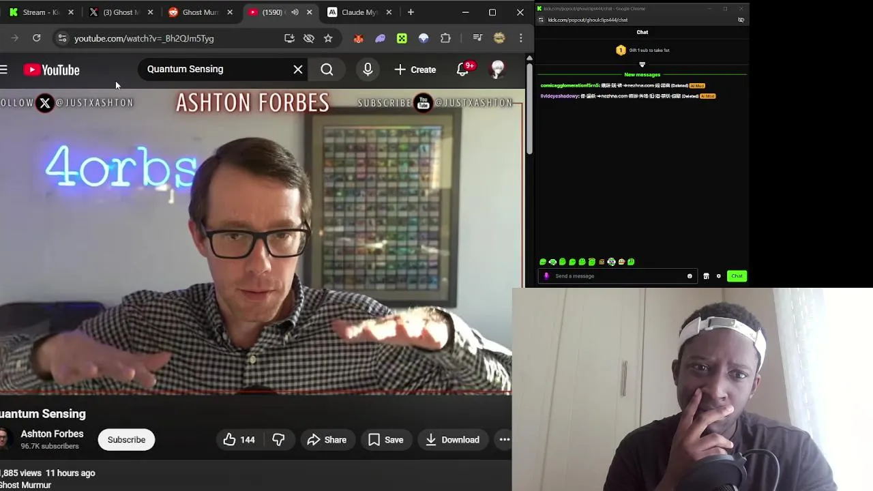Click the YouTube search magnifier button

click(327, 70)
